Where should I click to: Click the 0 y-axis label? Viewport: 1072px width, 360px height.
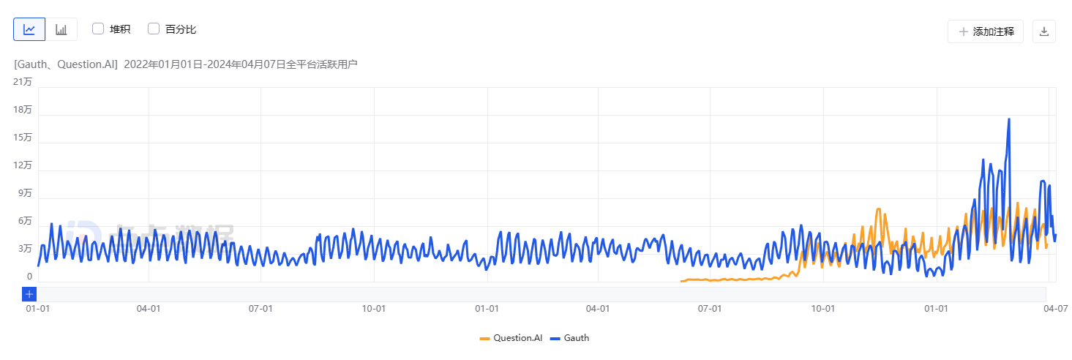point(29,277)
